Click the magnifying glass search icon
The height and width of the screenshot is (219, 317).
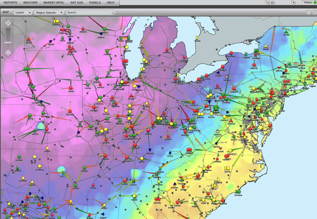coord(112,12)
